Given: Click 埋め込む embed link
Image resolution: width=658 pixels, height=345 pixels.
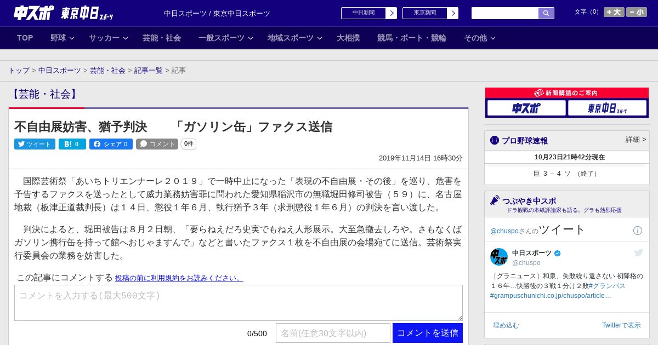Looking at the screenshot, I should (506, 325).
